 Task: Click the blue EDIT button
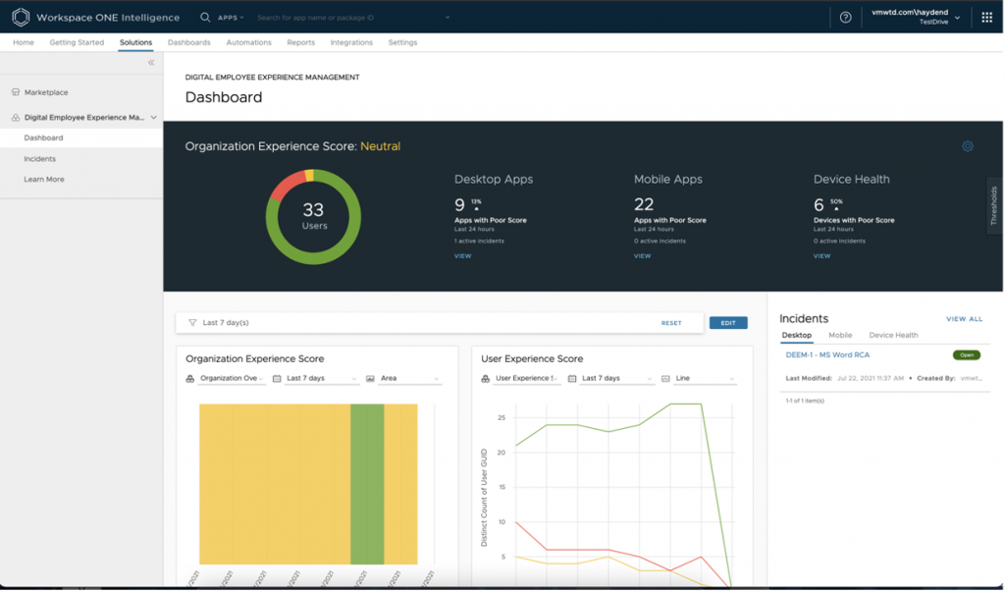click(x=727, y=323)
